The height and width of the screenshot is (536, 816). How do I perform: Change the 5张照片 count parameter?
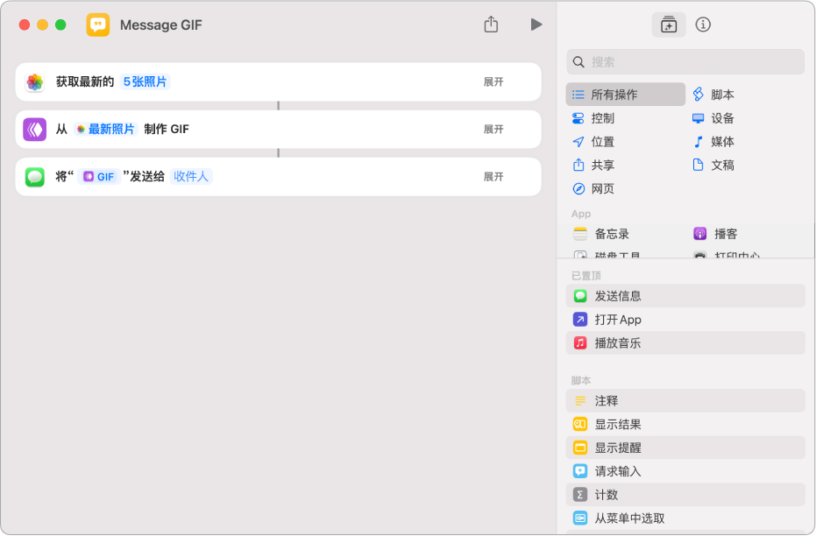coord(145,82)
